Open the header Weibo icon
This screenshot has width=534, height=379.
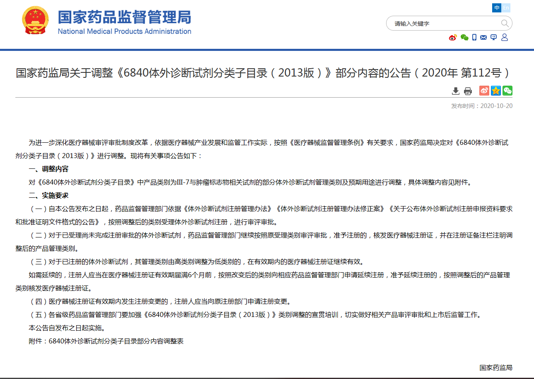[x=453, y=38]
